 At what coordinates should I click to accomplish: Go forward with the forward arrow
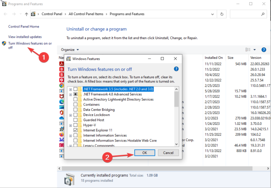tap(14, 14)
